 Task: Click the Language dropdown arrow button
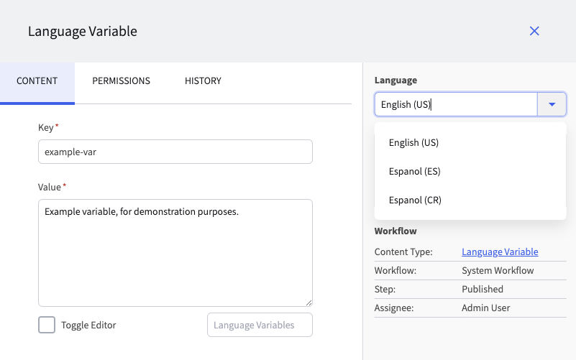[x=552, y=104]
